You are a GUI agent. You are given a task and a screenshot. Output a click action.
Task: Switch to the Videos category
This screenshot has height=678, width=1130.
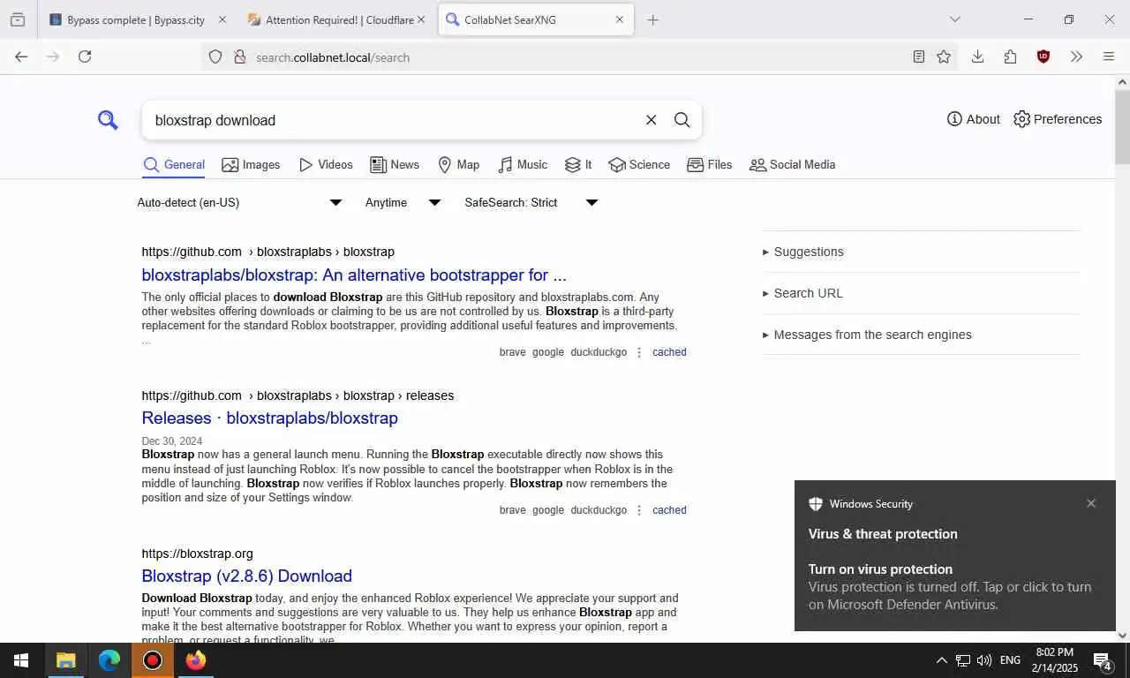326,164
